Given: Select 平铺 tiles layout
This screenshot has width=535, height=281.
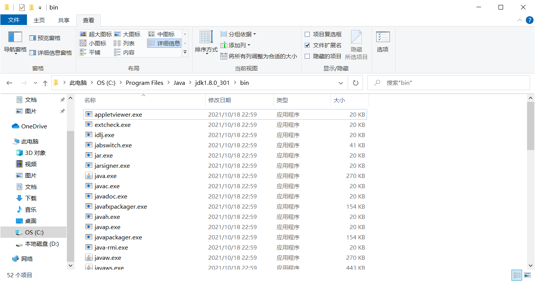Looking at the screenshot, I should 90,52.
